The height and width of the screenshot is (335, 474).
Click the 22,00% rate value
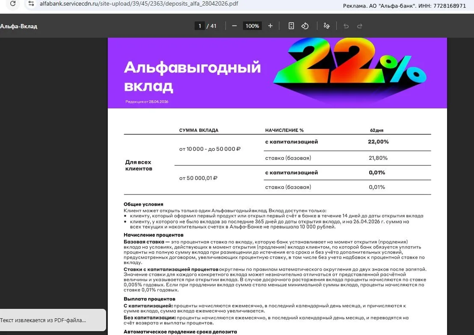pos(378,142)
